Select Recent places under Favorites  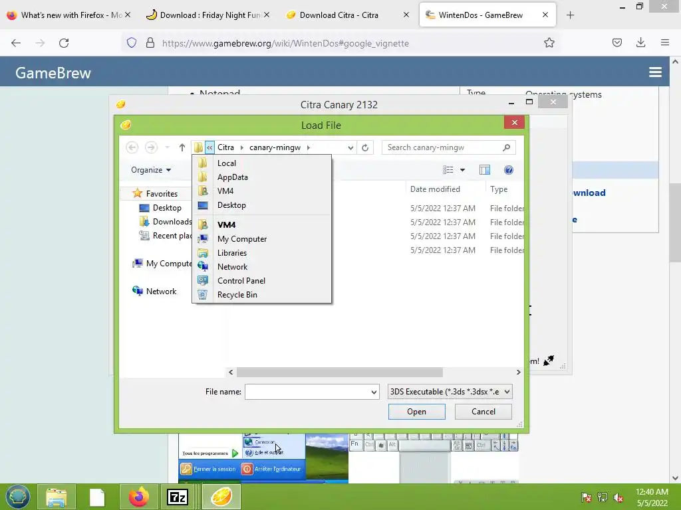(165, 236)
